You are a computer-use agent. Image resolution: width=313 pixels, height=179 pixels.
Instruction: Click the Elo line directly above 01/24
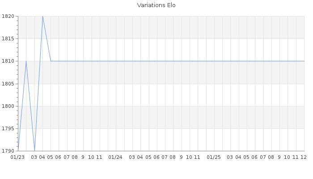point(116,61)
